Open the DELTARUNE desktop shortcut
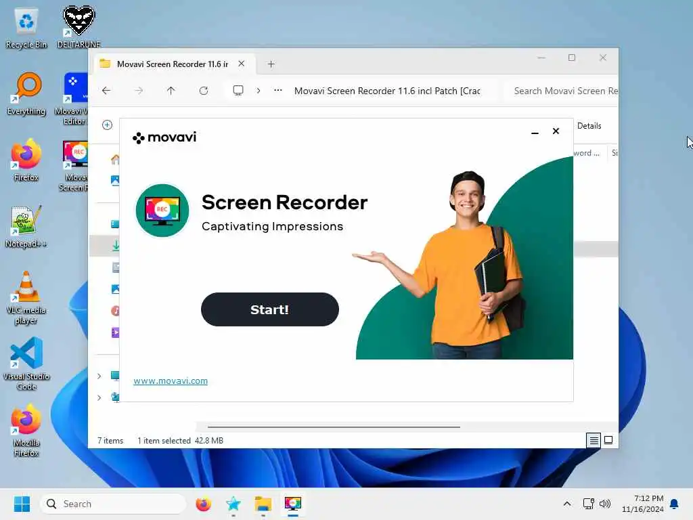This screenshot has width=693, height=520. click(x=79, y=27)
